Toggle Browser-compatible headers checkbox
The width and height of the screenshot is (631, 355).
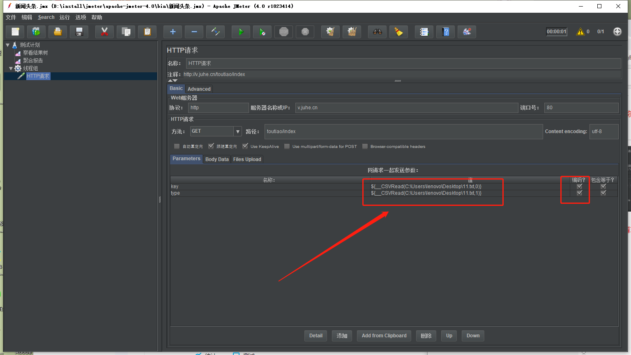tap(365, 146)
